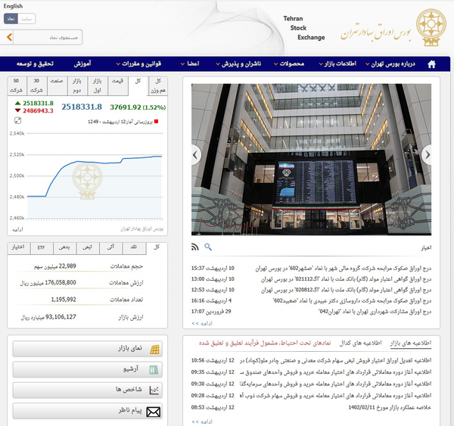
Task: Open the پیام ناظر button
Action: (88, 411)
